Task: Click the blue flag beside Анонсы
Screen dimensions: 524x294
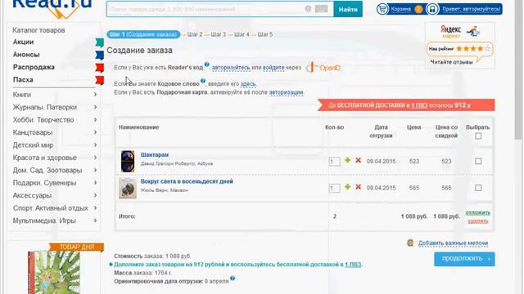Action: pyautogui.click(x=100, y=55)
